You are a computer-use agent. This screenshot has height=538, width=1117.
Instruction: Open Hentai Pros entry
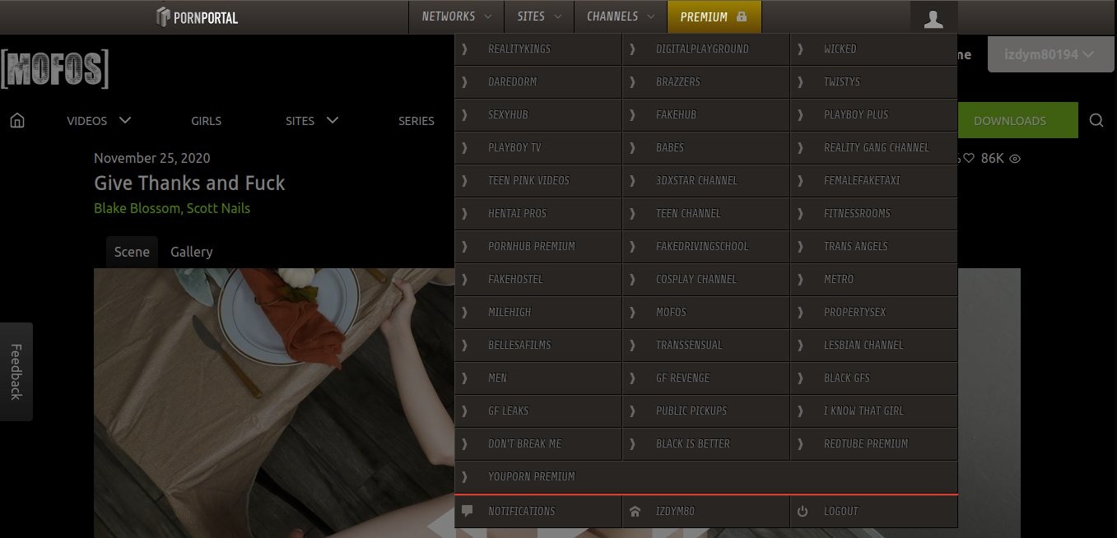[x=538, y=213]
